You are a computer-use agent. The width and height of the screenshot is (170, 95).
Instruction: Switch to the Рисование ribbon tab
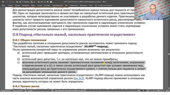(25, 5)
